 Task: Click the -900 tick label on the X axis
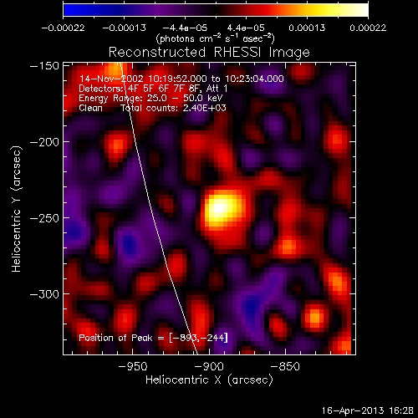coord(209,366)
